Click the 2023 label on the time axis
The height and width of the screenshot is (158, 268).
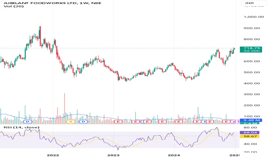coord(114,155)
